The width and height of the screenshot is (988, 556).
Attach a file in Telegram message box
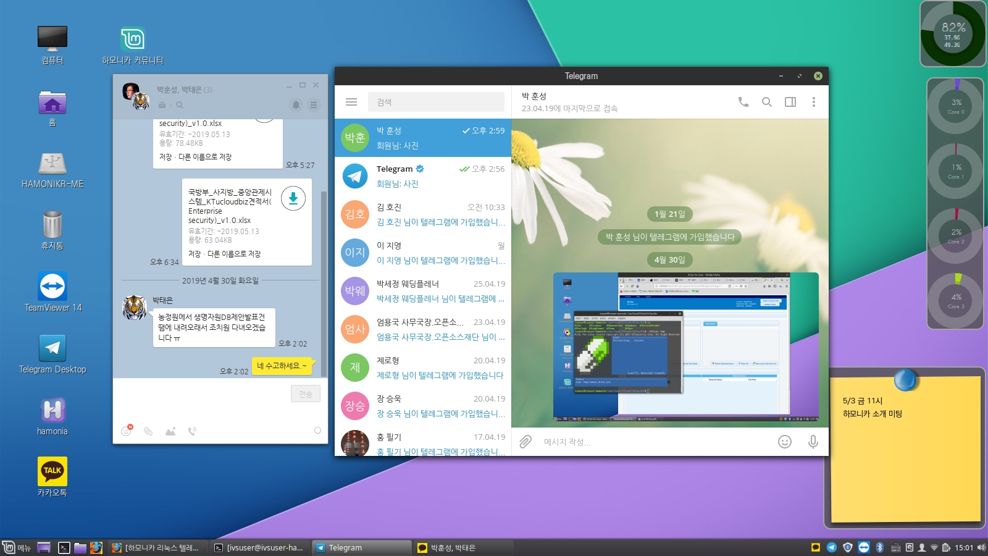[x=525, y=442]
